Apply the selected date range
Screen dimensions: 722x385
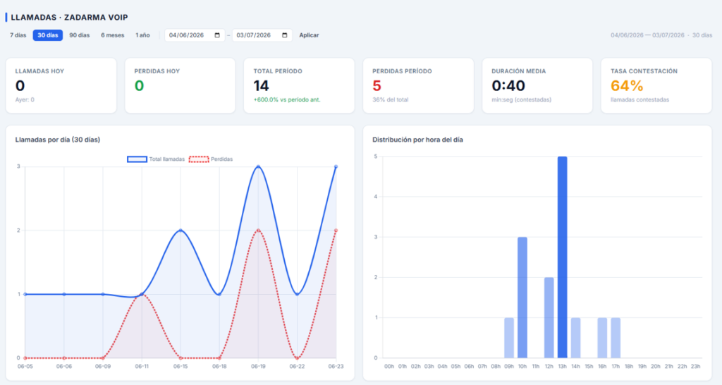click(x=309, y=35)
